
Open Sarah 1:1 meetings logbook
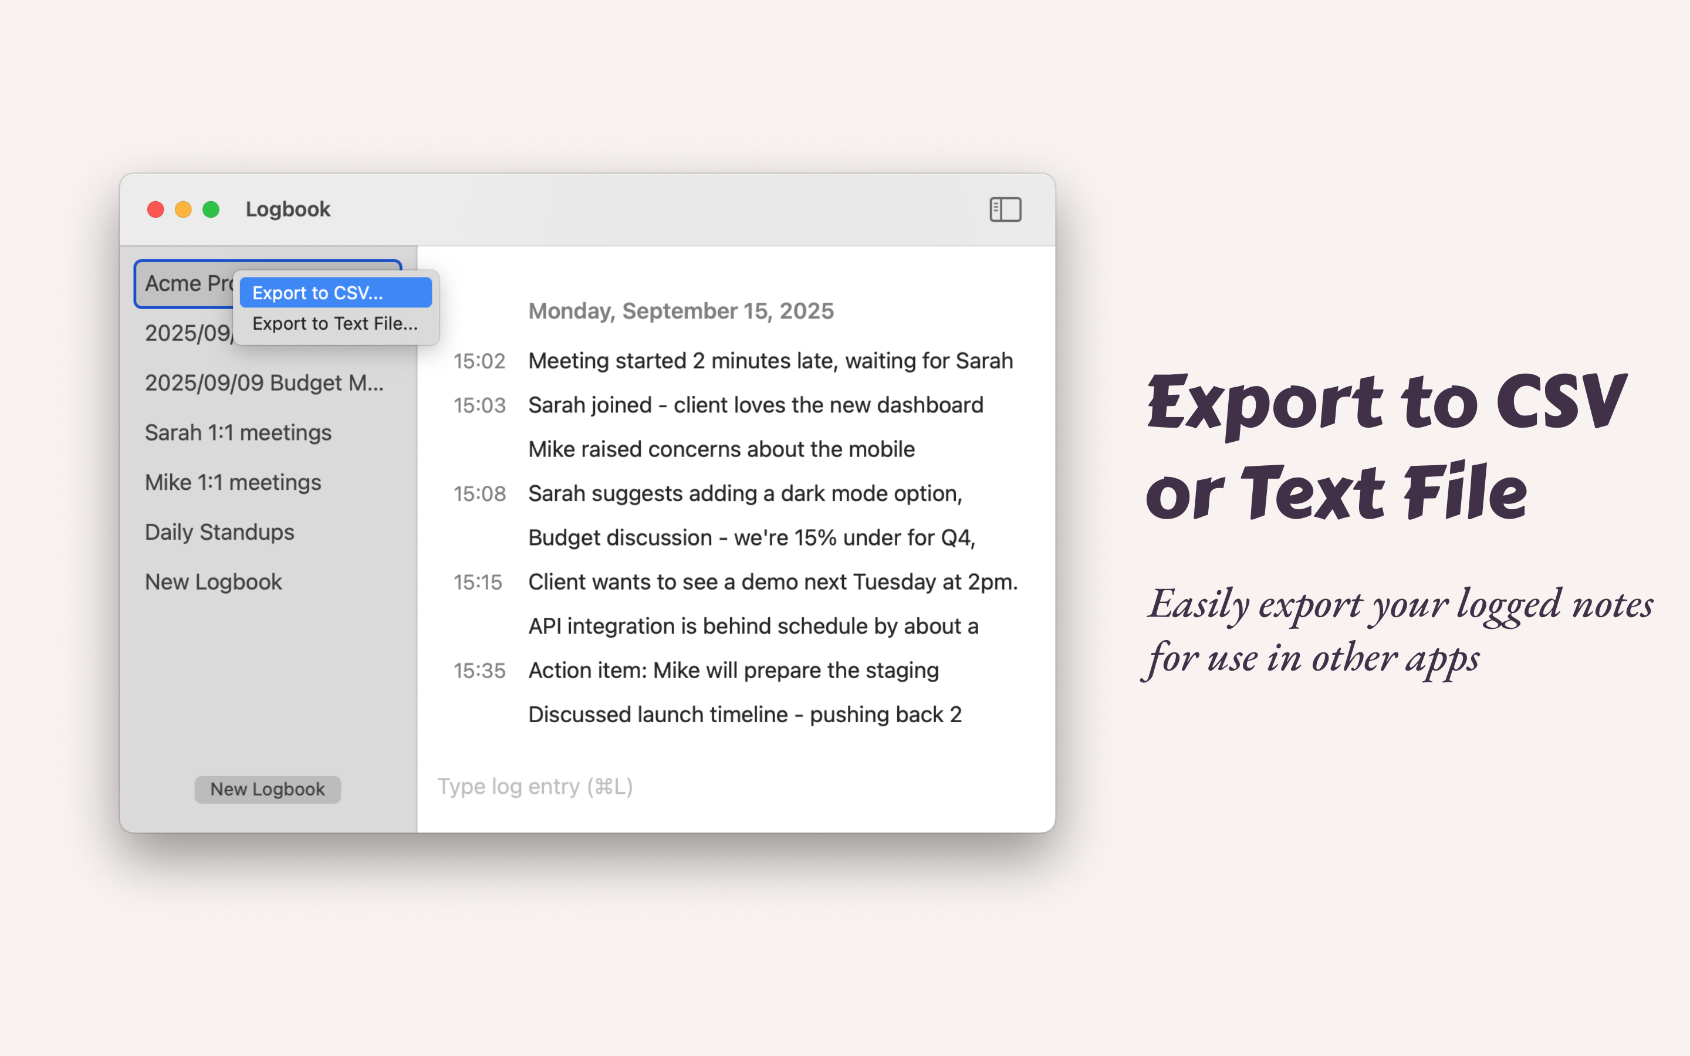238,432
